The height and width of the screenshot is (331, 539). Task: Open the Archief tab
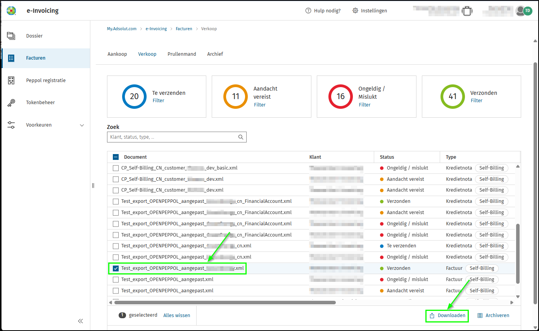(215, 54)
